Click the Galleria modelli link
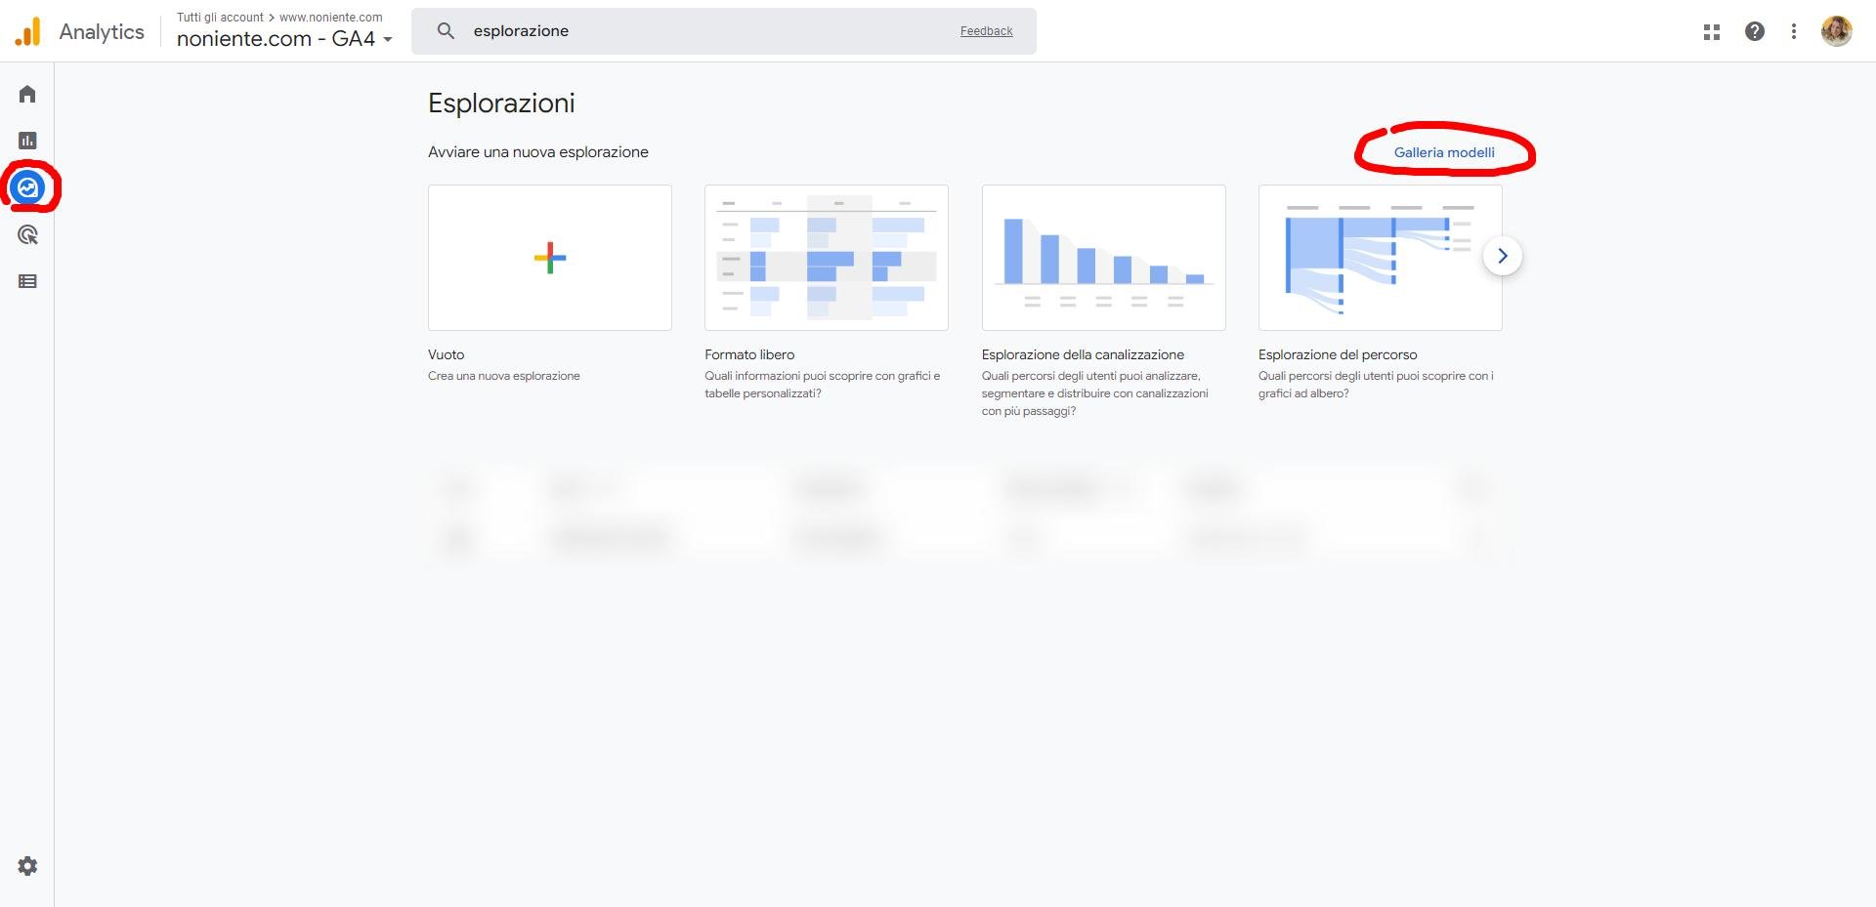 click(x=1443, y=152)
